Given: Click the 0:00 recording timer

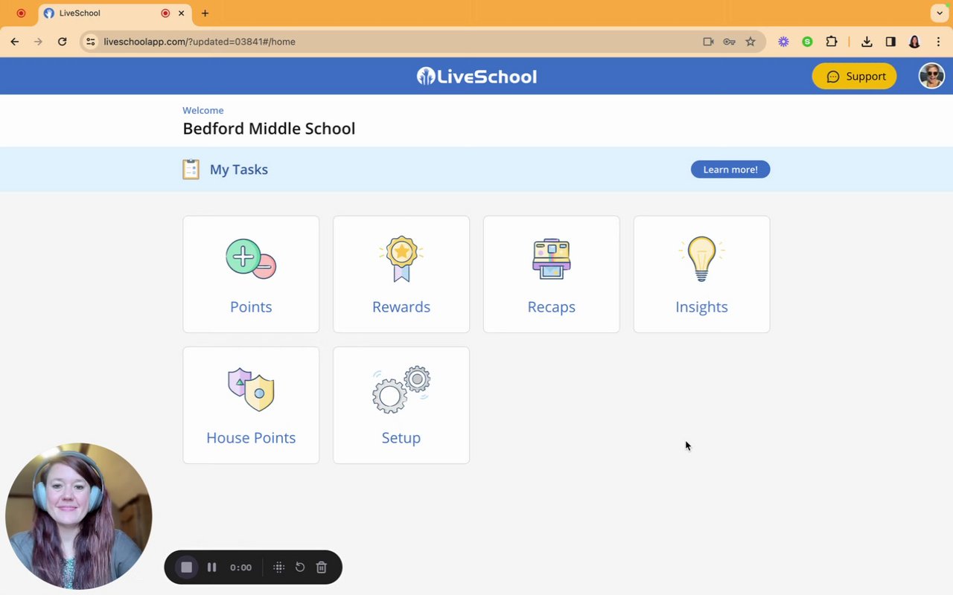Looking at the screenshot, I should tap(240, 567).
